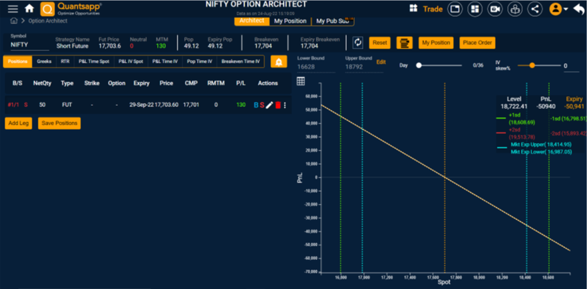The width and height of the screenshot is (587, 289).
Task: Edit the position using the pencil icon
Action: (269, 105)
